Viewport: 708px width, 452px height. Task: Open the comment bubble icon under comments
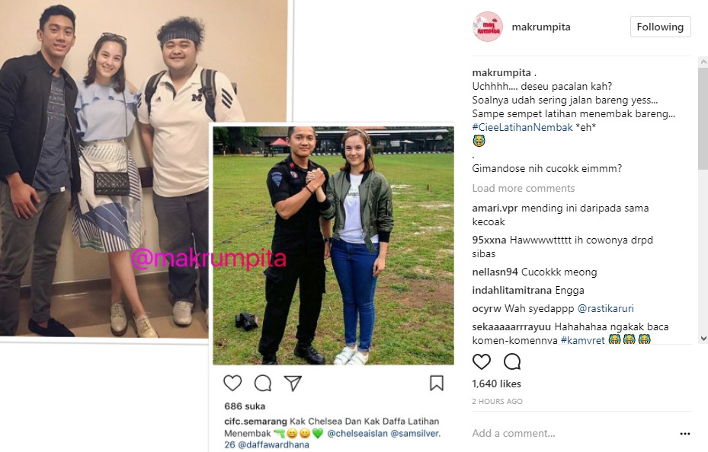point(512,361)
